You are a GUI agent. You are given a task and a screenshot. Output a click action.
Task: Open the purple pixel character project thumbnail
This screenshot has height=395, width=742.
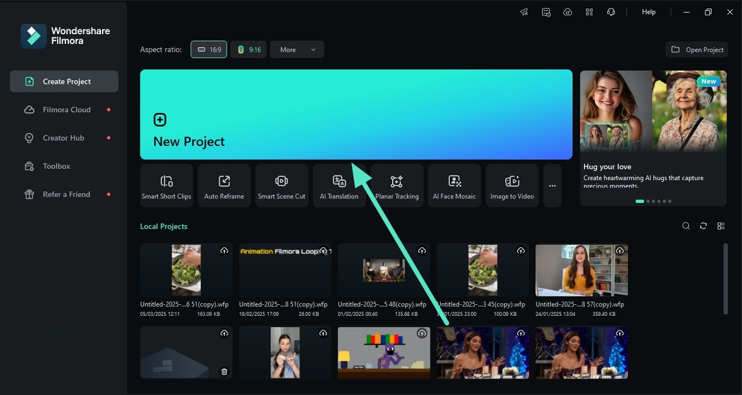tap(384, 352)
